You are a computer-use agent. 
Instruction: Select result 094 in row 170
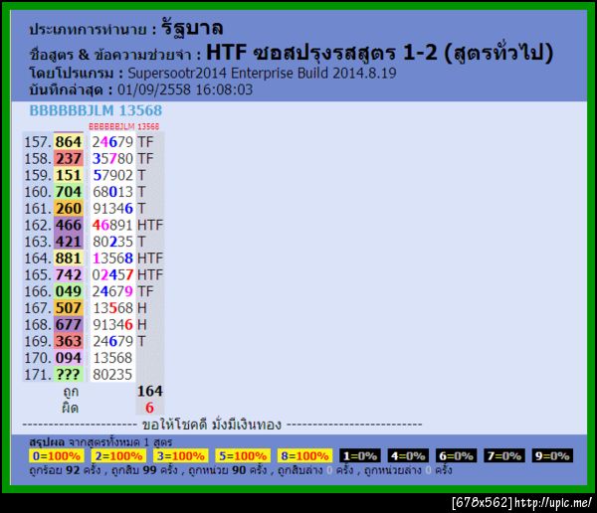[69, 358]
